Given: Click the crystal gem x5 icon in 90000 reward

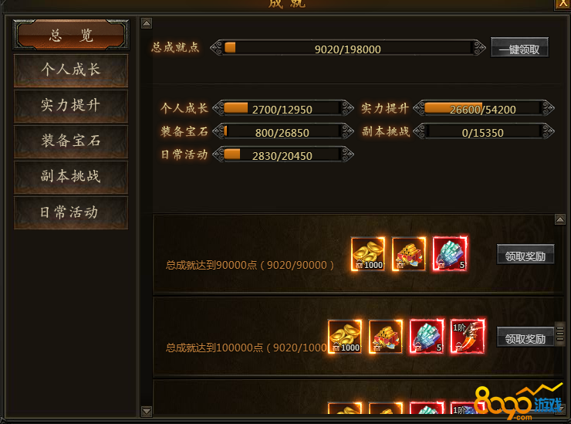Looking at the screenshot, I should pyautogui.click(x=450, y=254).
